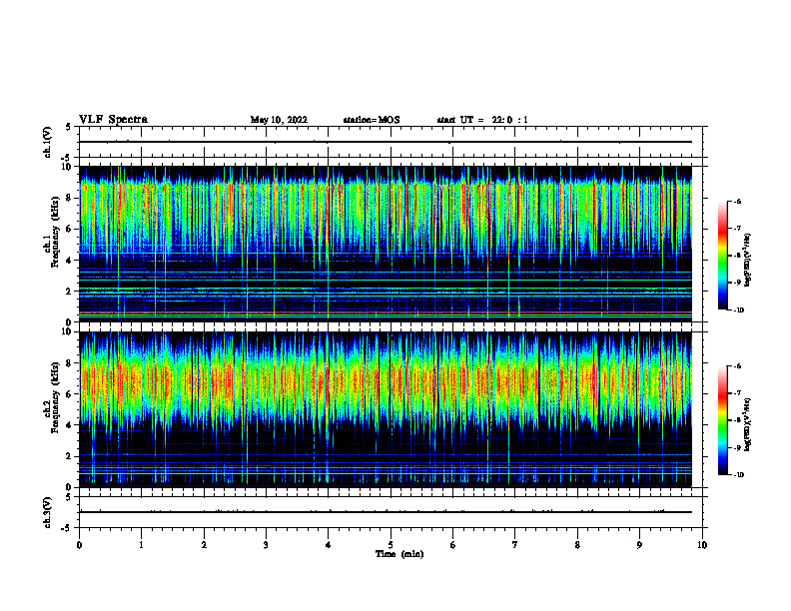The image size is (791, 611).
Task: Click the time axis tick label "3"
Action: click(266, 545)
